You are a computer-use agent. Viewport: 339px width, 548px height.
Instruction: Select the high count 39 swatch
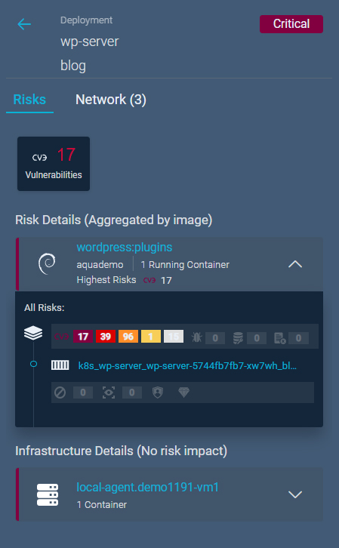[x=106, y=337]
